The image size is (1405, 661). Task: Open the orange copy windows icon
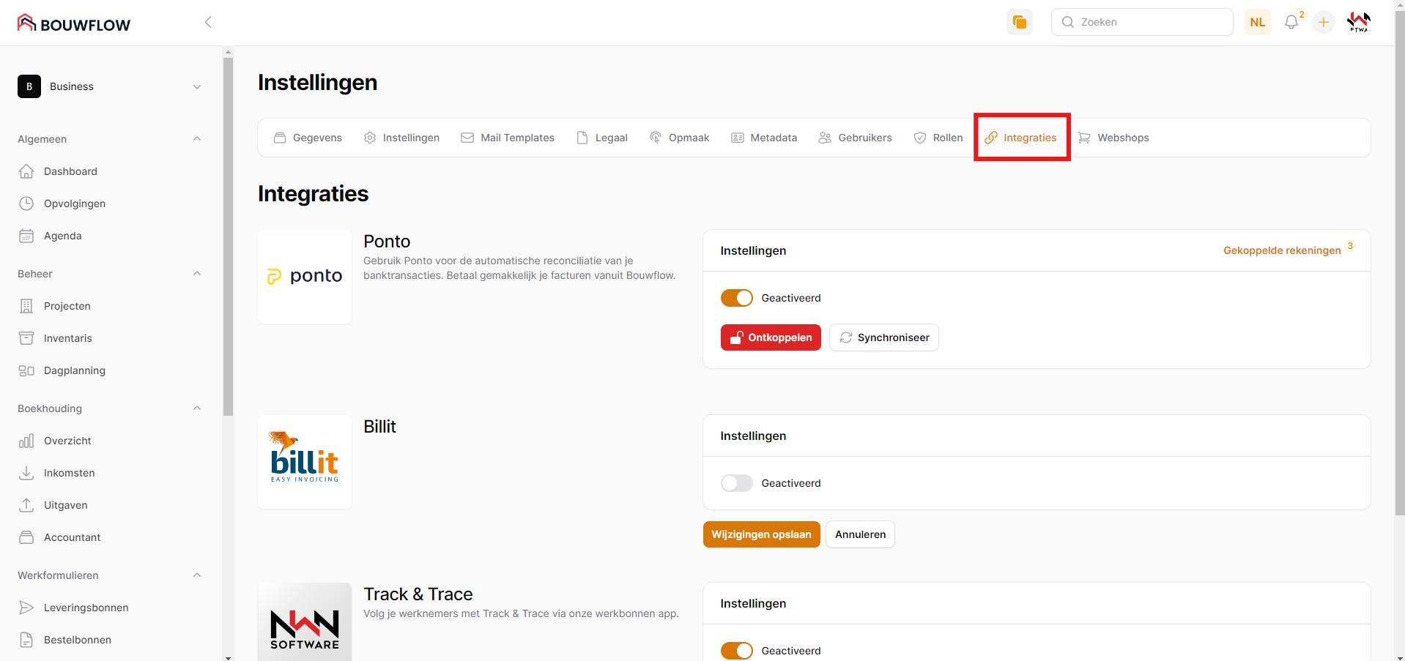(1019, 22)
